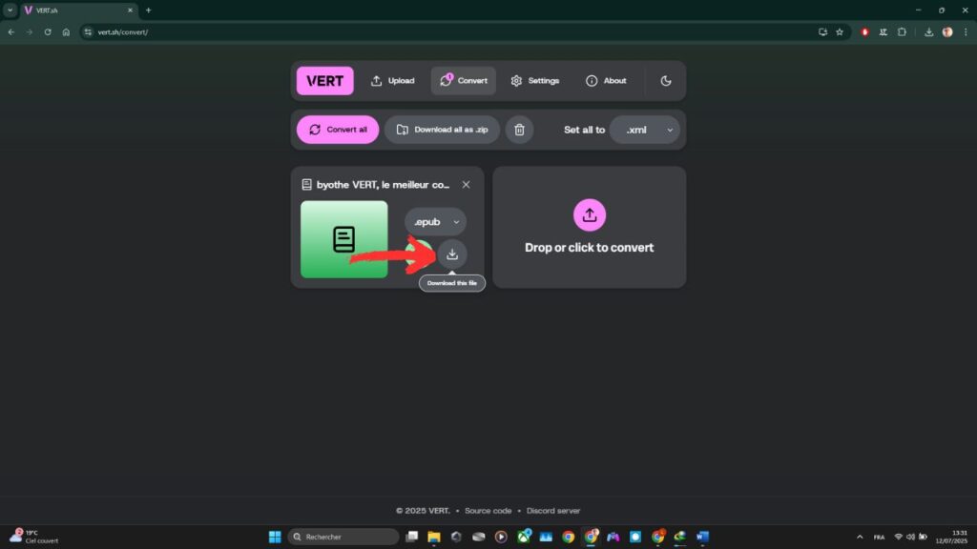The height and width of the screenshot is (549, 977).
Task: Delete all files with the trash icon
Action: 519,130
